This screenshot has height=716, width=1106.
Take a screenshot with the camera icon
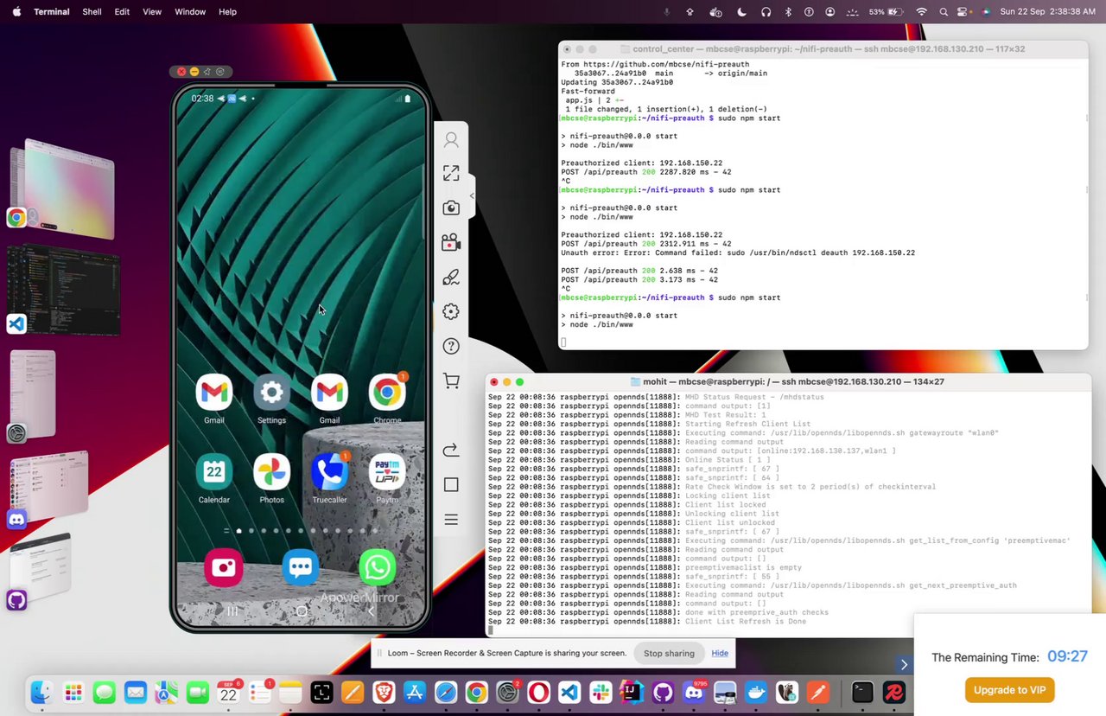coord(451,208)
